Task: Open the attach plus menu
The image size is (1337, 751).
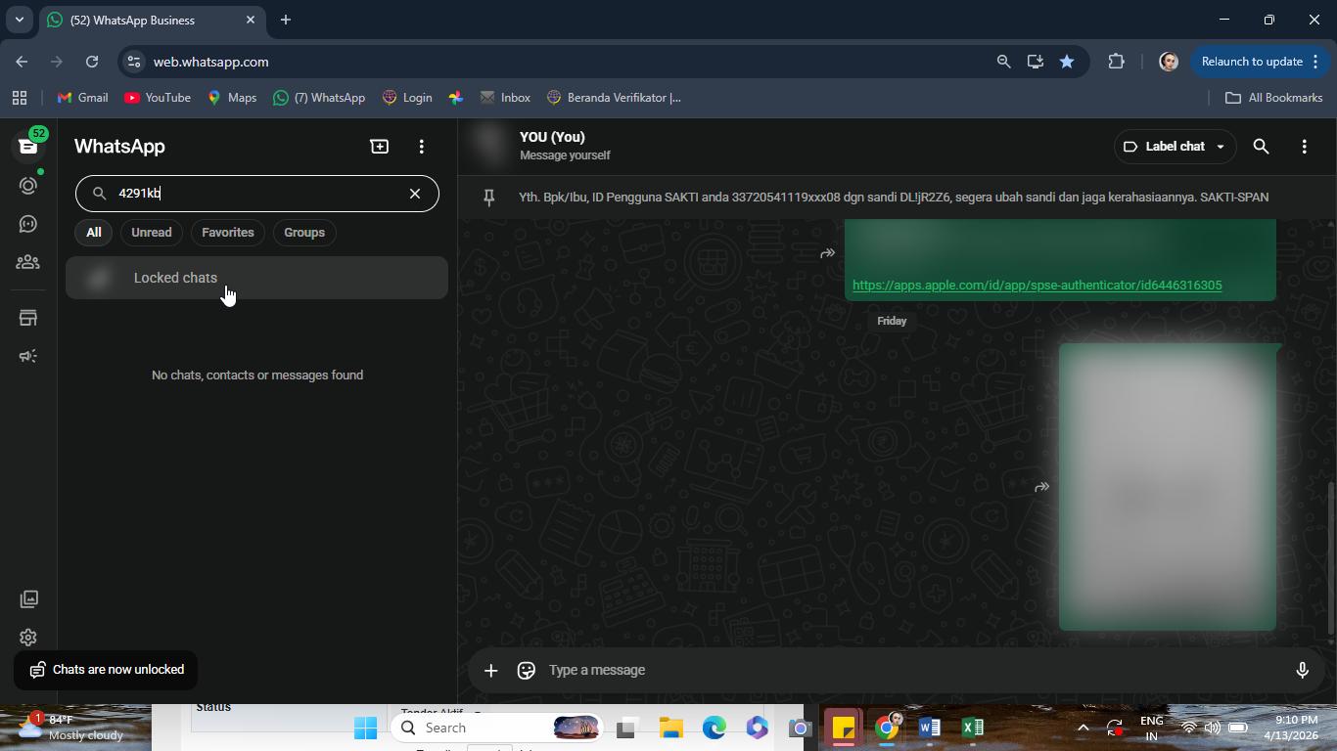Action: 490,670
